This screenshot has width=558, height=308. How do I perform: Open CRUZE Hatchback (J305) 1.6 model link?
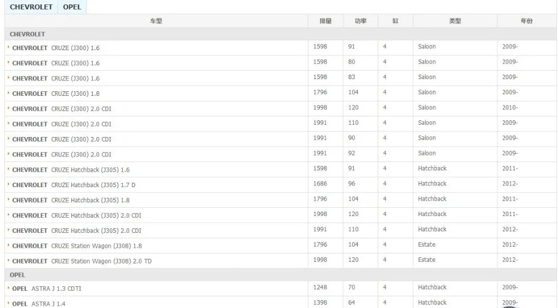tap(71, 170)
